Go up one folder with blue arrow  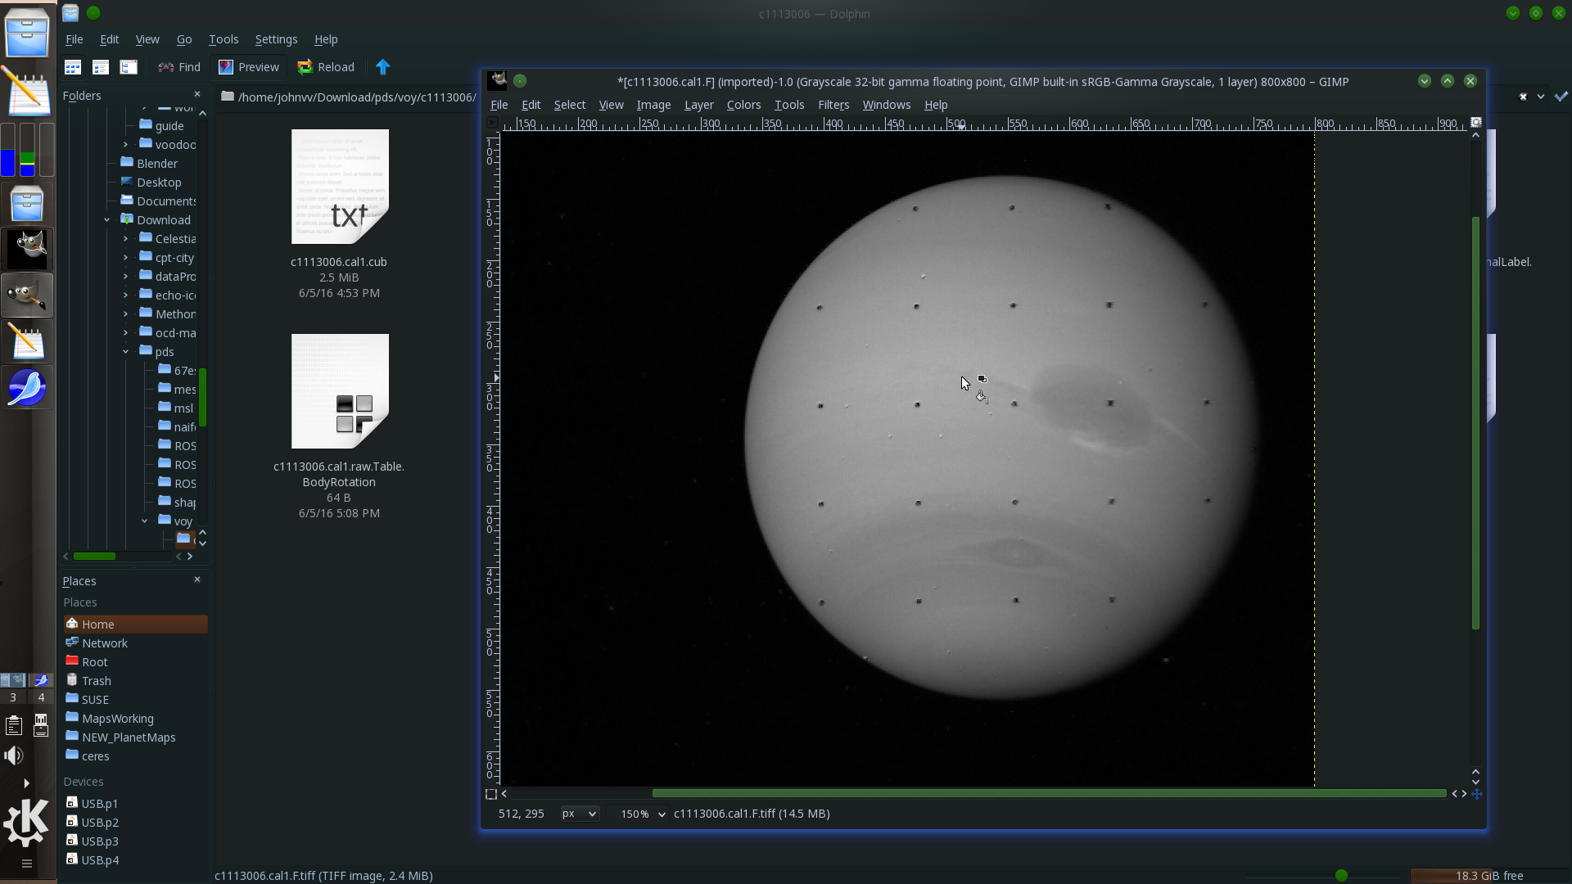[382, 67]
